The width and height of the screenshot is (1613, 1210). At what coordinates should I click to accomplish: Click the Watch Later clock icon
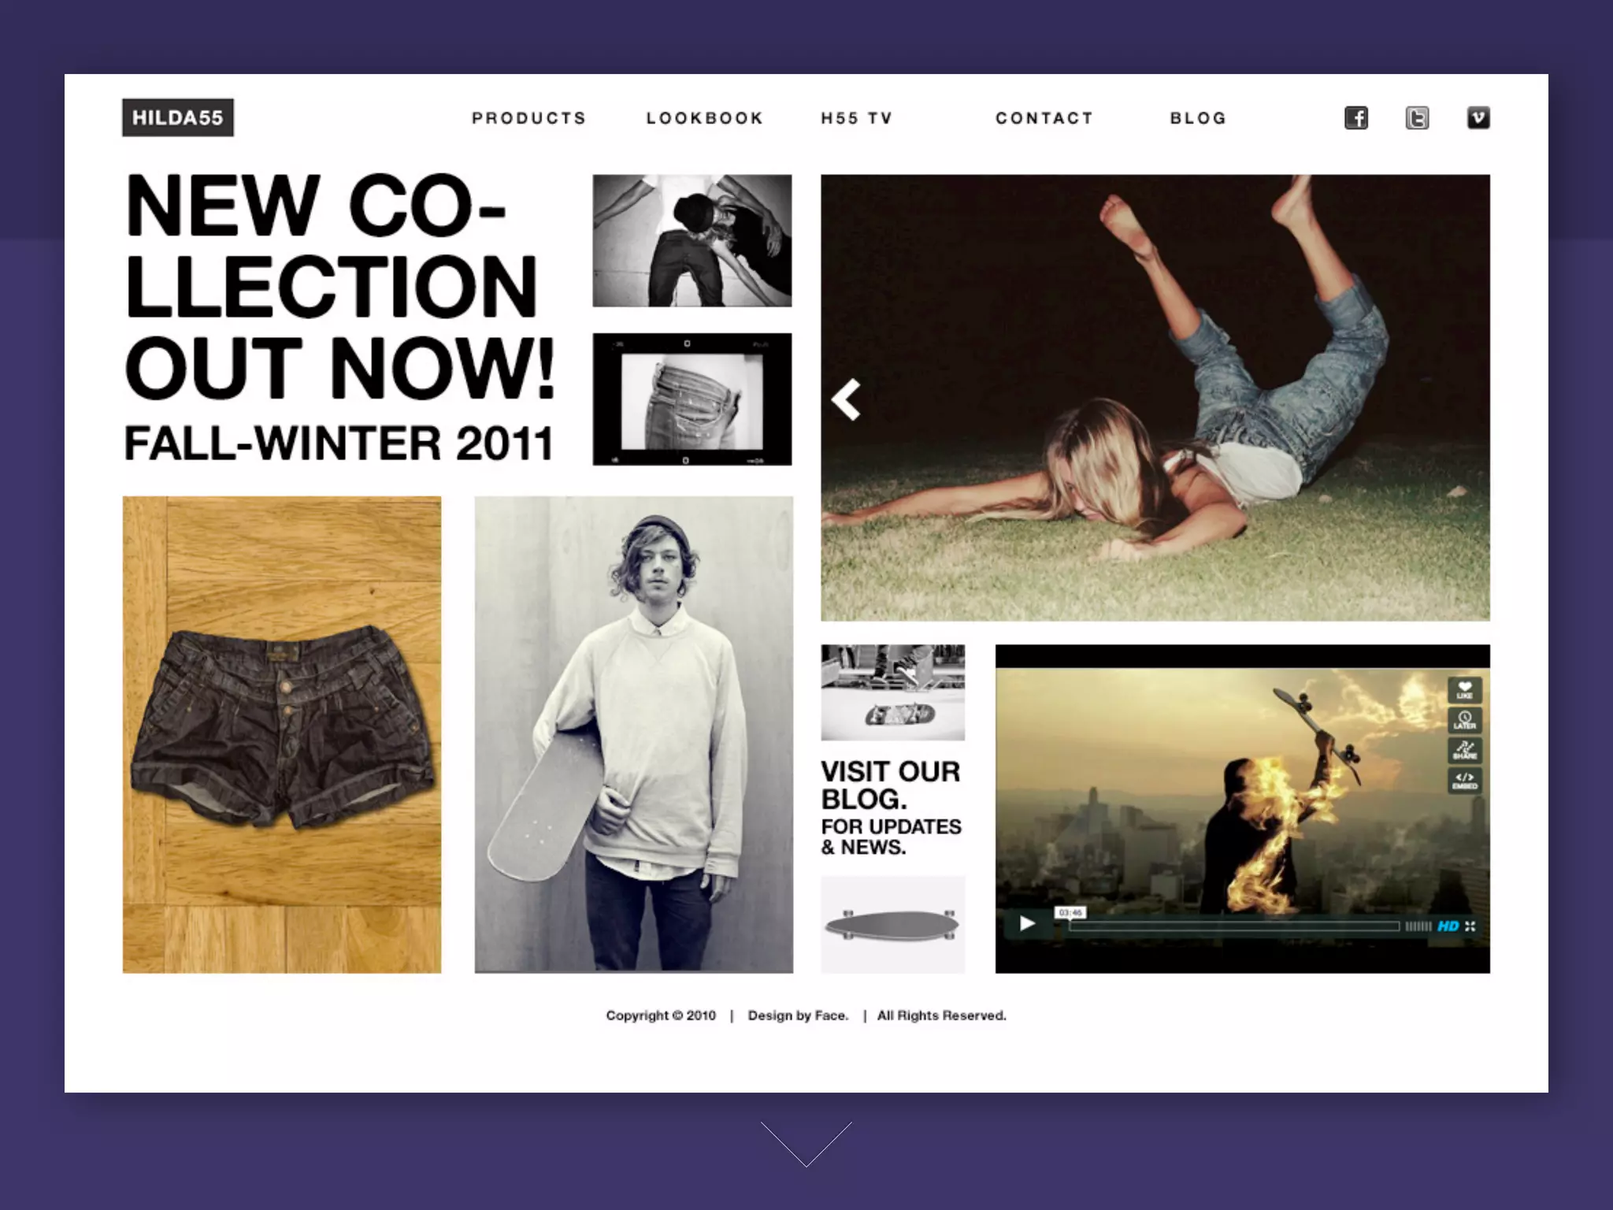[x=1465, y=720]
